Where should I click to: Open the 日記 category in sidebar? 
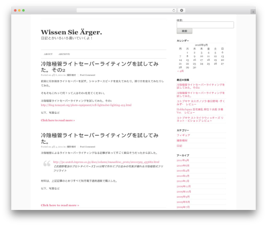pos(179,146)
